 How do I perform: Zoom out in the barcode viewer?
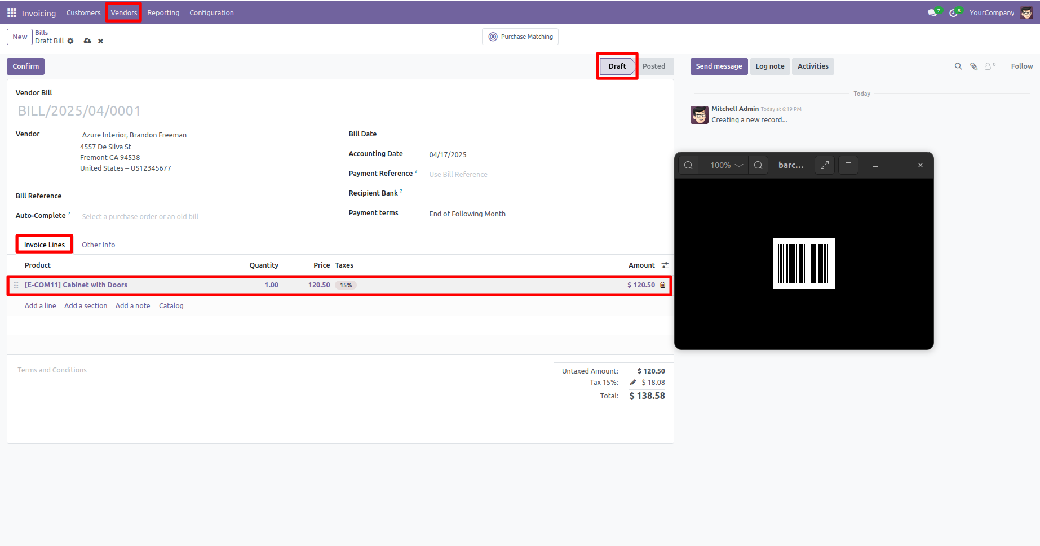pos(688,165)
